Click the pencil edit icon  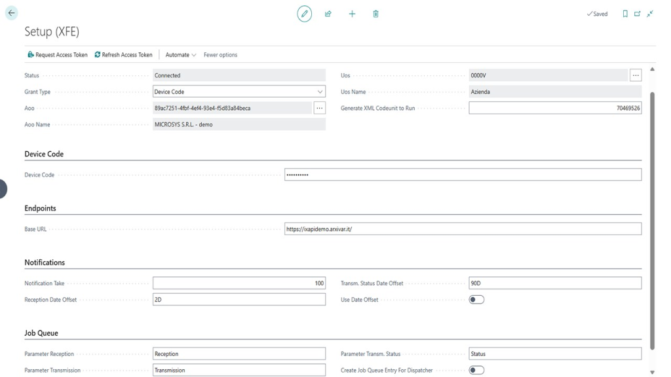click(304, 14)
